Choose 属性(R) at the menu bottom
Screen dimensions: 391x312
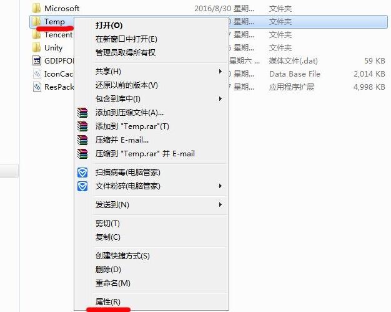(107, 302)
